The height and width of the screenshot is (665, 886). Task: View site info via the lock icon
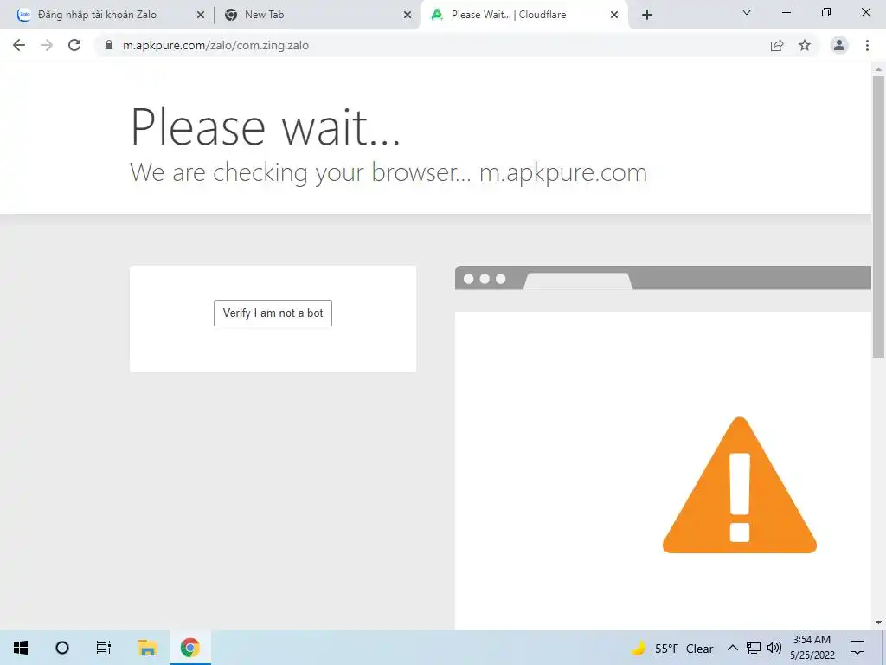click(x=109, y=45)
